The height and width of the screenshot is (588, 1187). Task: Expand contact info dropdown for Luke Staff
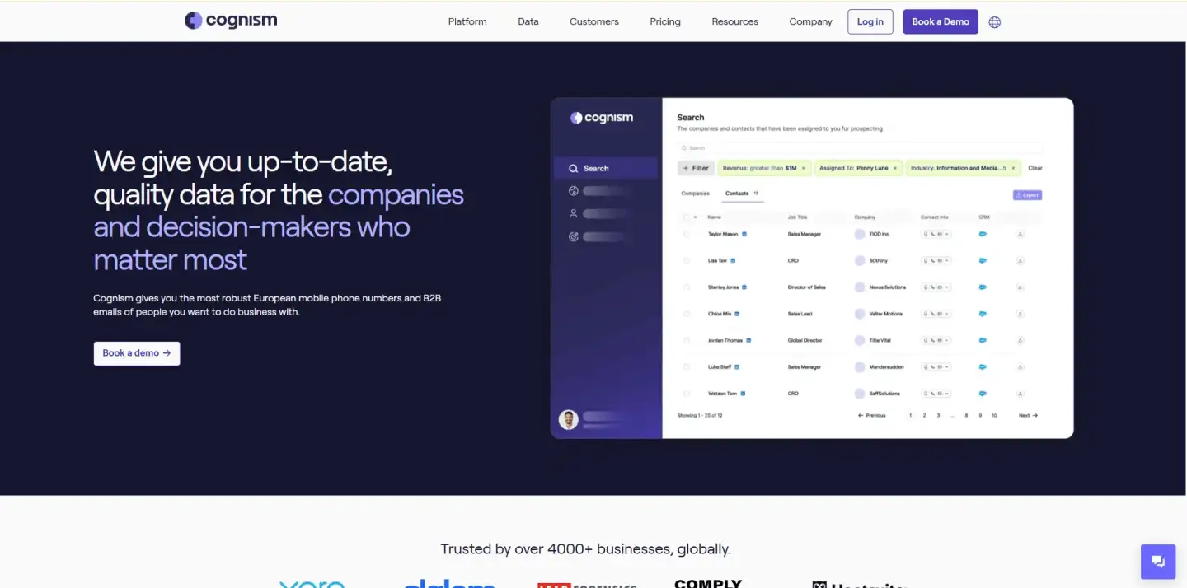pos(947,366)
